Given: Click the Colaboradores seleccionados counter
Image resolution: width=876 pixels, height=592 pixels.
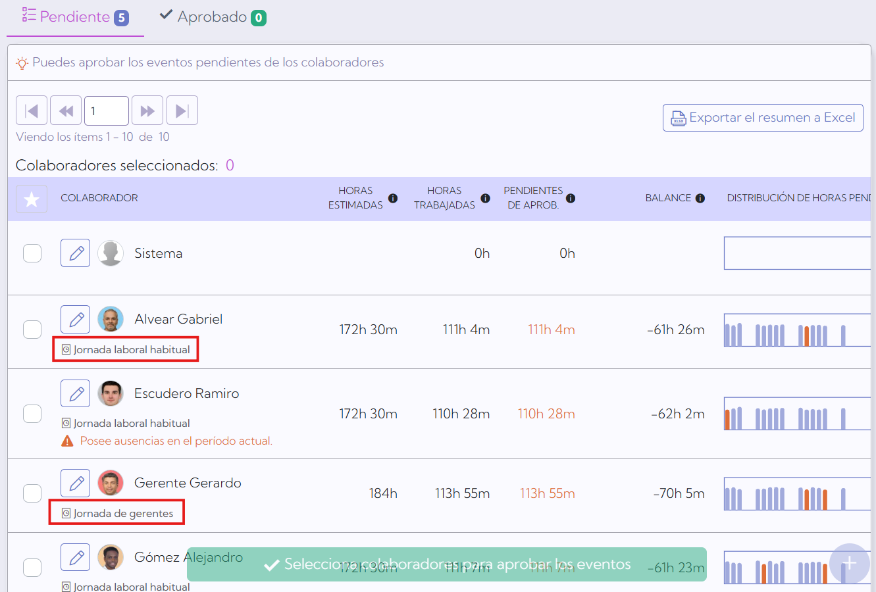Looking at the screenshot, I should [x=230, y=165].
